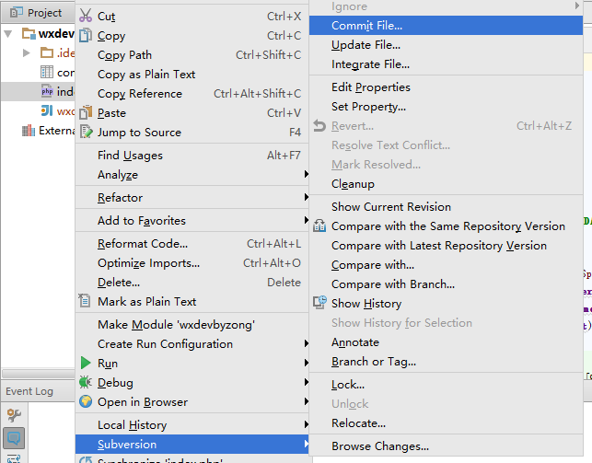Click the Revert arrow icon
Screen dimensions: 592x463
(319, 126)
